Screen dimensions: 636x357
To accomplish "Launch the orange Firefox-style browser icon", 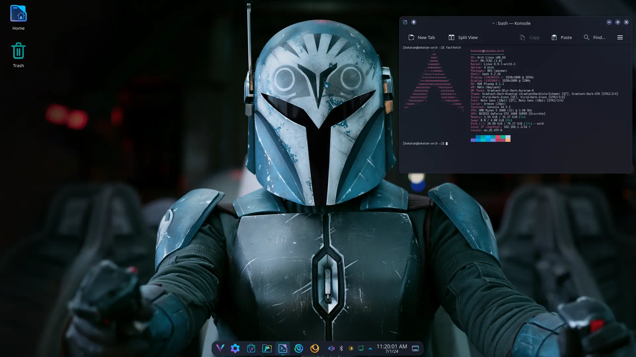I will tap(315, 348).
